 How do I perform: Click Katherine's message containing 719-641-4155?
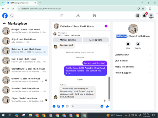click(x=77, y=93)
